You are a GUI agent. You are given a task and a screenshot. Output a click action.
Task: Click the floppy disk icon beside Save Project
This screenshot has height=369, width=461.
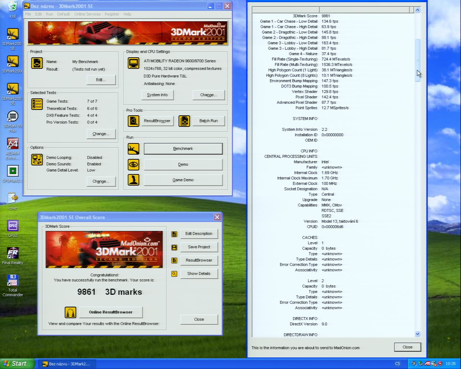[174, 247]
